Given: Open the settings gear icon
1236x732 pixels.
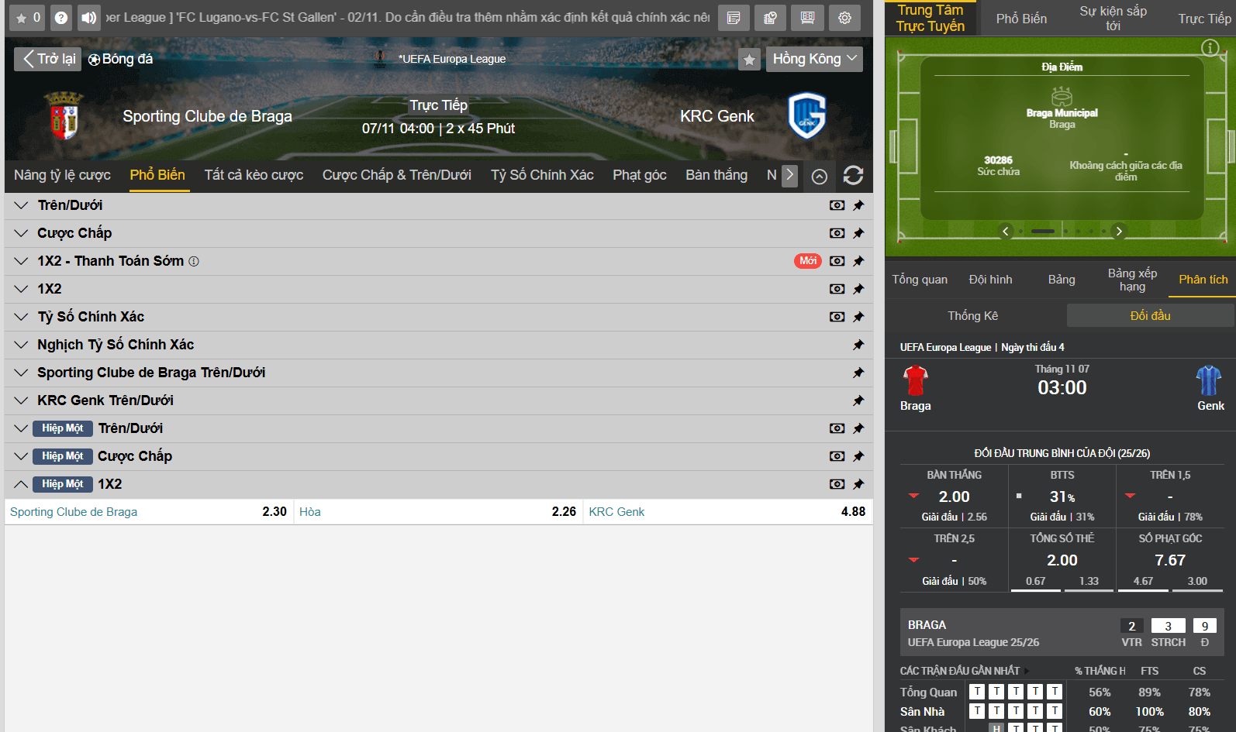Looking at the screenshot, I should (x=844, y=18).
